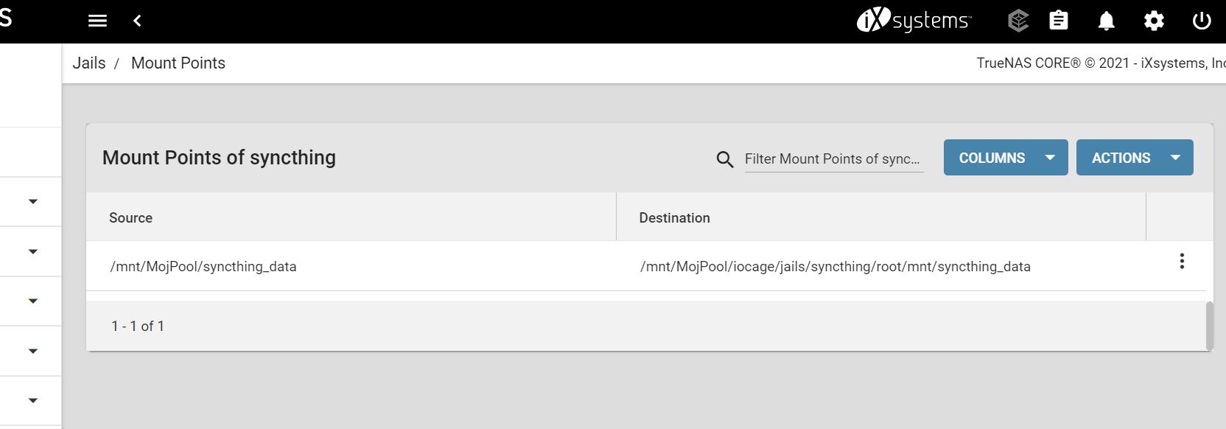Show alerts via the bell icon
Screen dimensions: 1226x429
coord(1106,21)
